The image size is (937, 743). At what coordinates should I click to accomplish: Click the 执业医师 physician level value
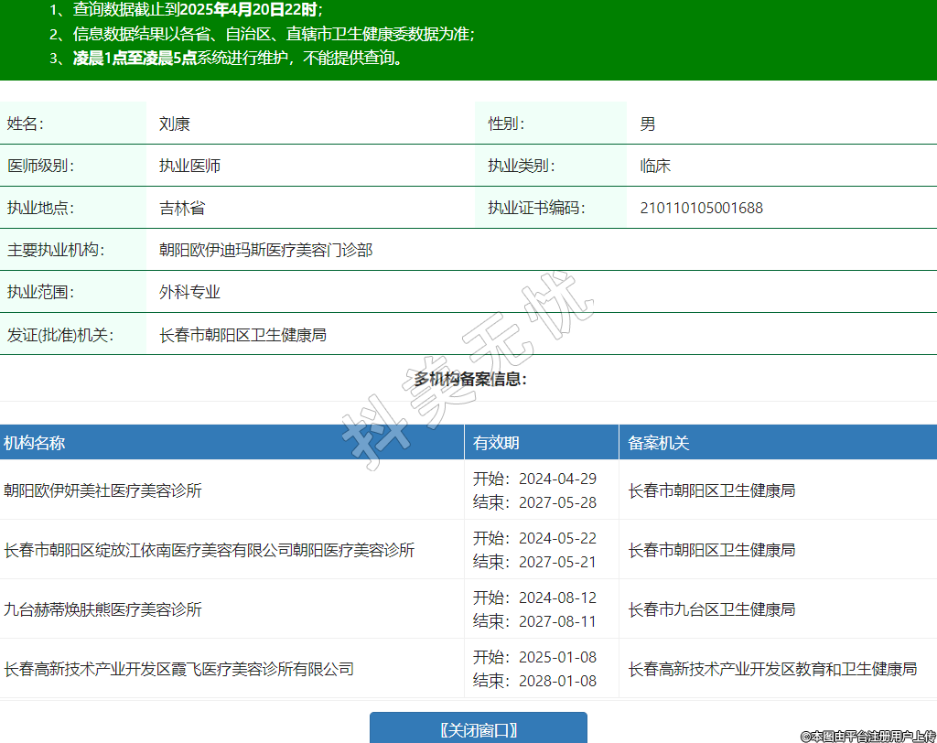pyautogui.click(x=189, y=166)
